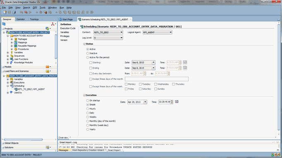Click the Mappings icon in project tree

click(16, 43)
